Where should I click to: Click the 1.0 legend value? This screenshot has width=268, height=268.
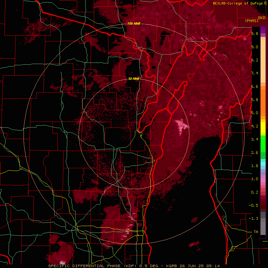click(x=255, y=179)
